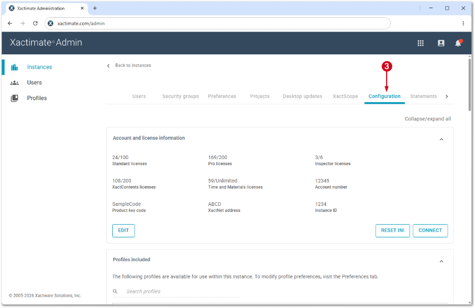Open the Projects tab
Image resolution: width=475 pixels, height=308 pixels.
click(x=260, y=96)
